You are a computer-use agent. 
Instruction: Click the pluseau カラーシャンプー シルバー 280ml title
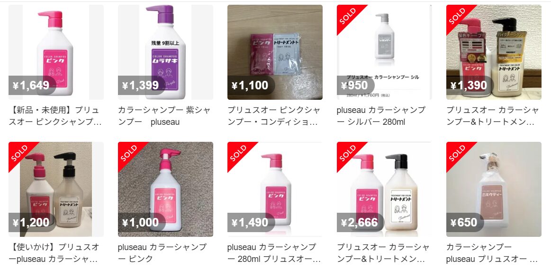[x=381, y=116]
